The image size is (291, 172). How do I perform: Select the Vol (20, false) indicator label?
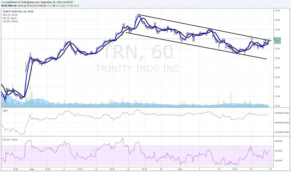click(x=10, y=21)
